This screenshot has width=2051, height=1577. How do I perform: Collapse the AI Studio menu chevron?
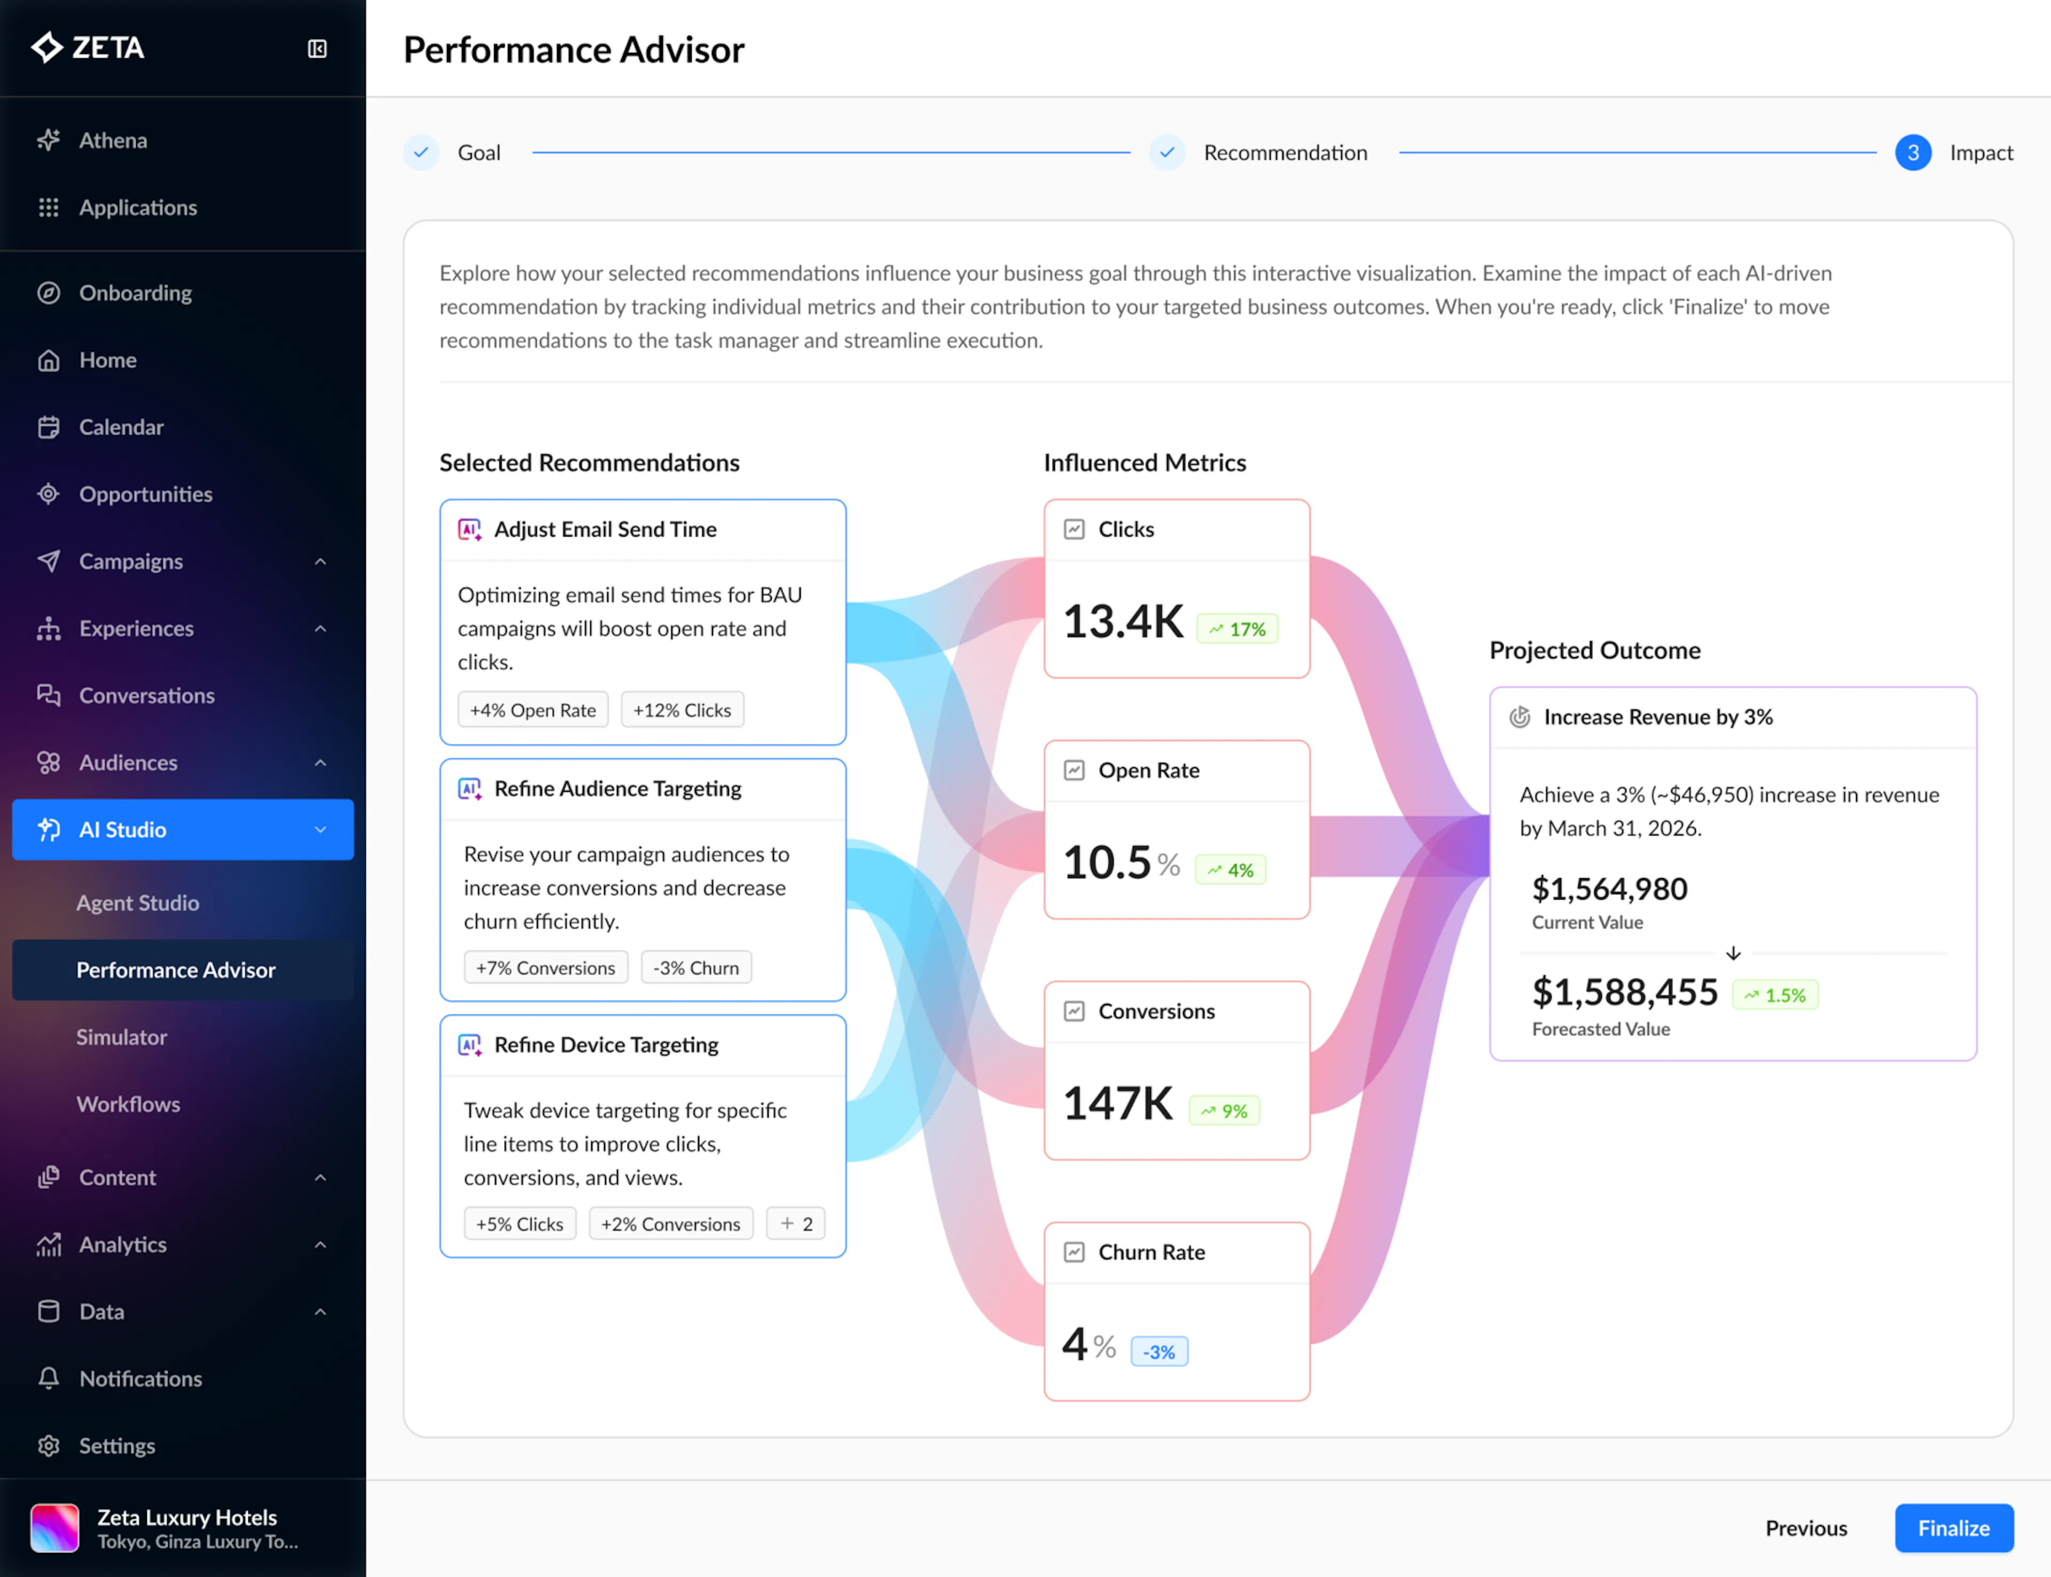[320, 830]
